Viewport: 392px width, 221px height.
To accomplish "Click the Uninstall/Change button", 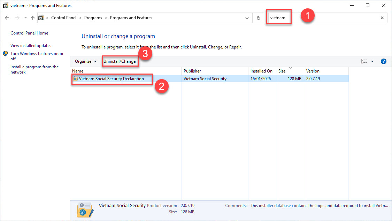I will coord(120,61).
